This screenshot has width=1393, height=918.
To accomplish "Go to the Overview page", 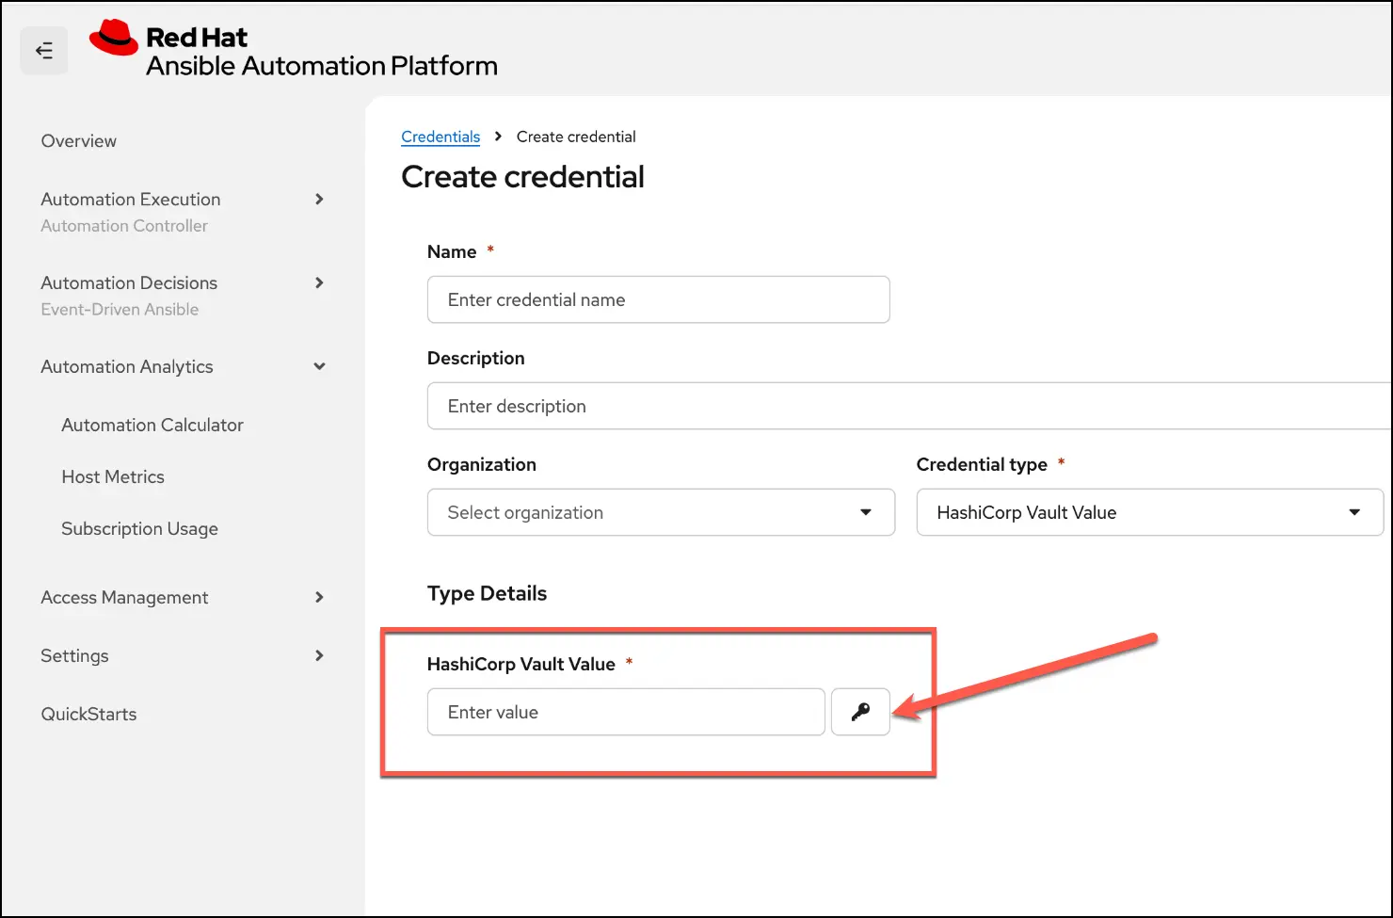I will (79, 141).
